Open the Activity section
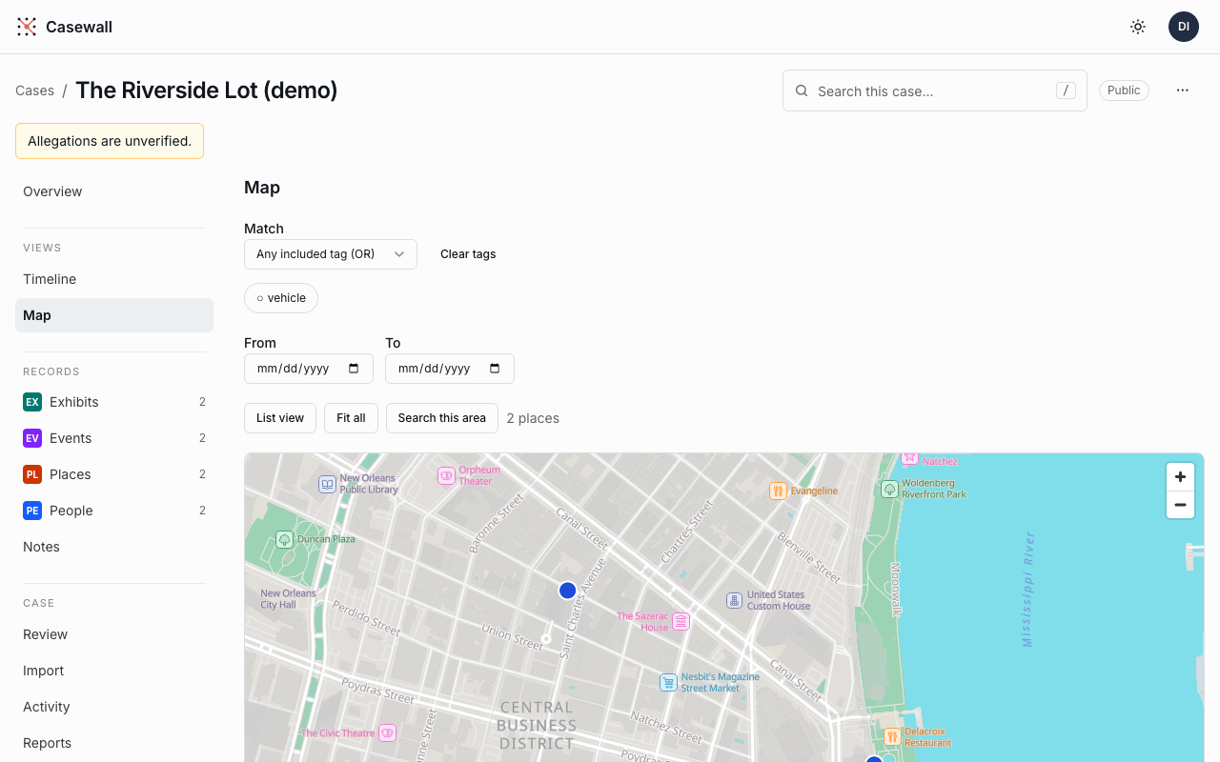 114,707
